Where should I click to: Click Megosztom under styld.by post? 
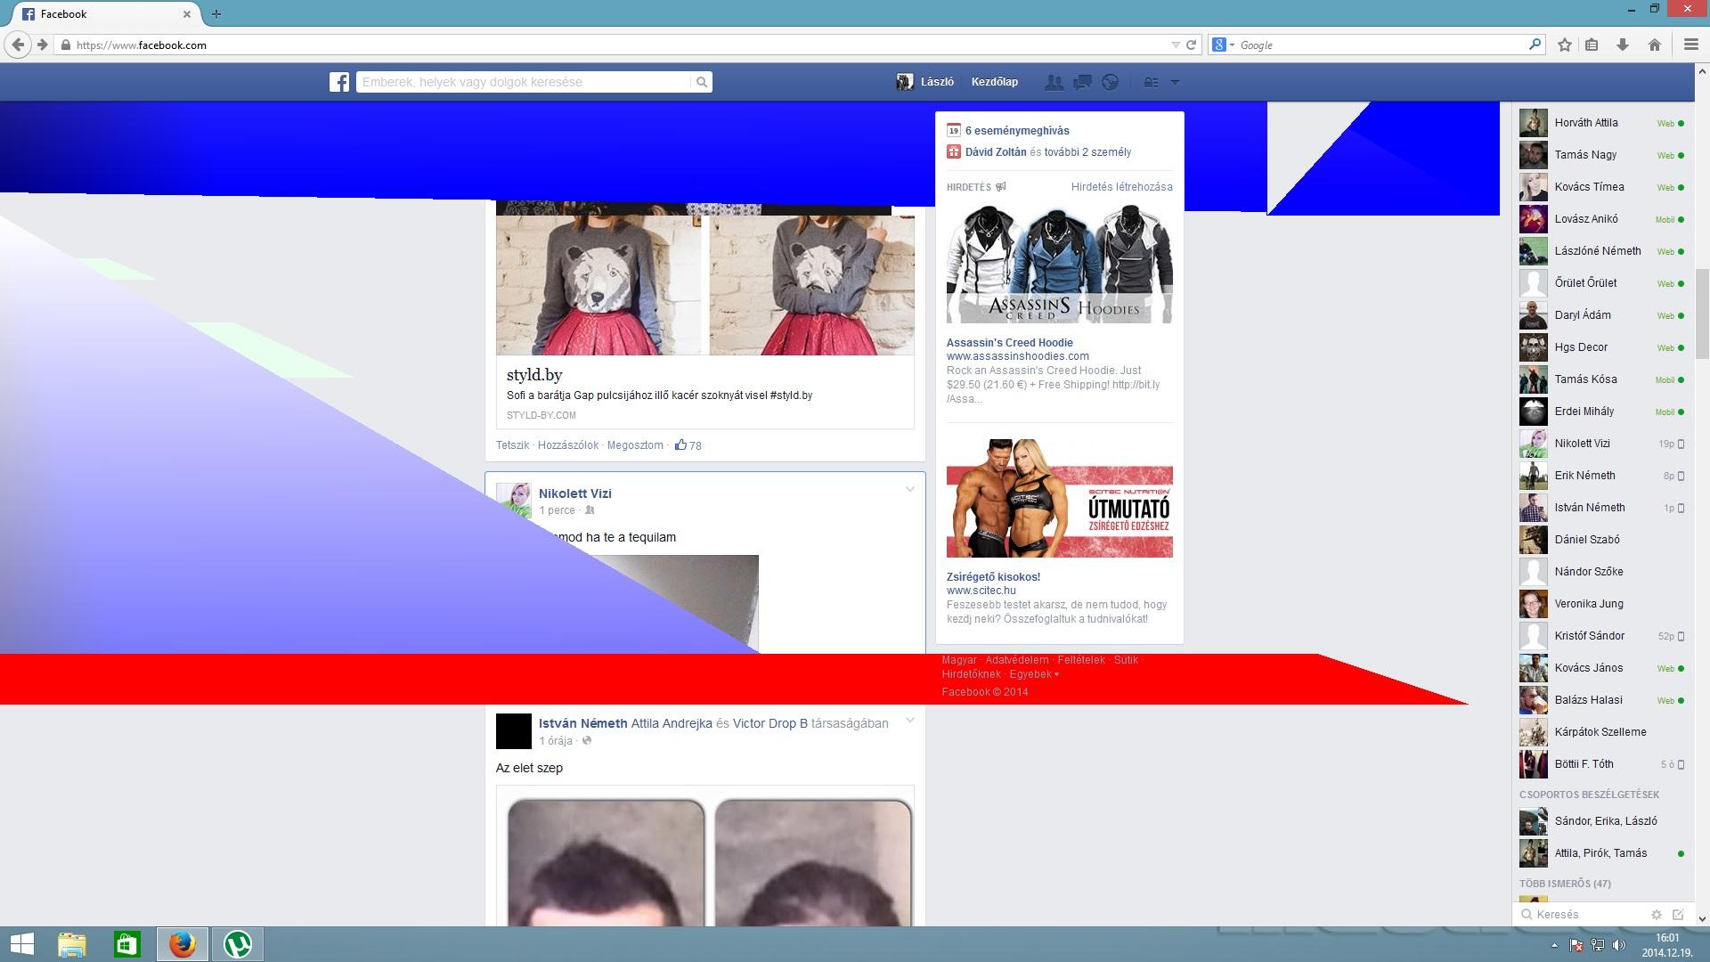point(635,445)
